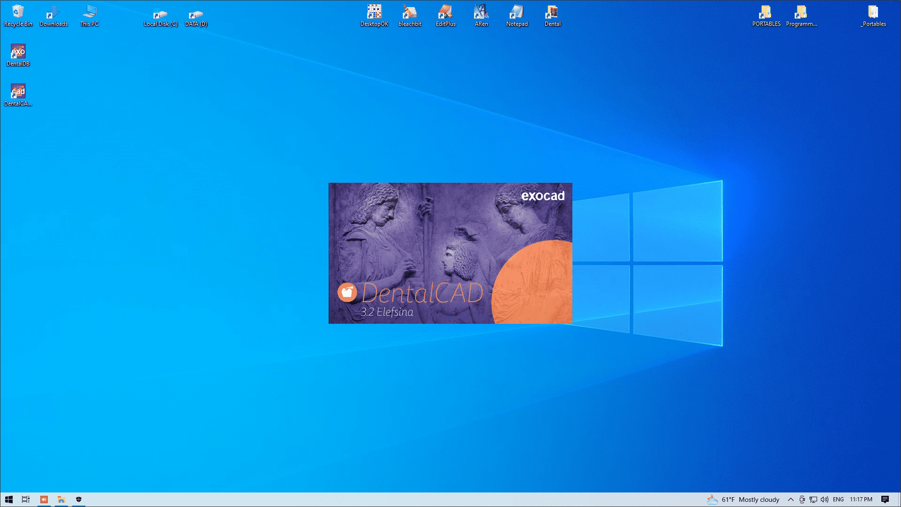This screenshot has height=507, width=901.
Task: Open Local Disk (C) shortcut
Action: pyautogui.click(x=160, y=15)
